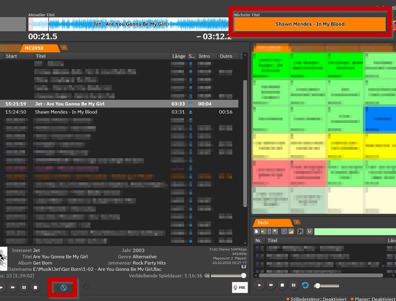This screenshot has height=301, width=396.
Task: Open small dropdown beside Beds folder icon
Action: pos(269,231)
